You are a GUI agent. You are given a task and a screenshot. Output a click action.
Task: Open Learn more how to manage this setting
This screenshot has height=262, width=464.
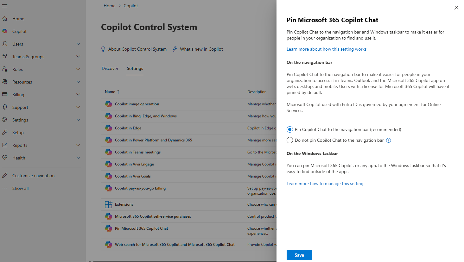click(325, 184)
